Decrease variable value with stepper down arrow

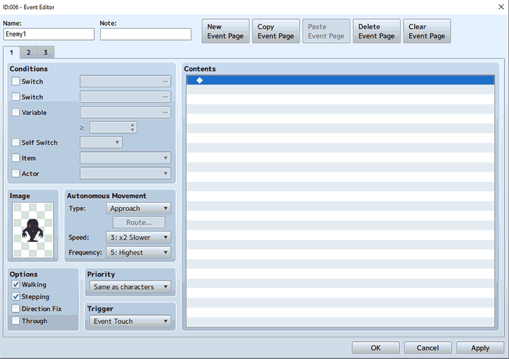pos(133,130)
